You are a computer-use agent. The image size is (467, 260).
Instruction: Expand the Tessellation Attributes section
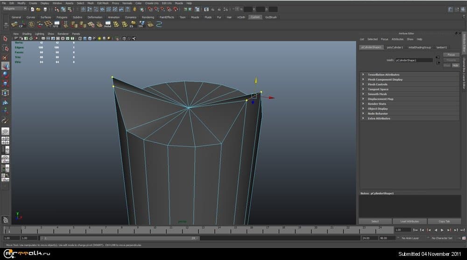(x=383, y=75)
